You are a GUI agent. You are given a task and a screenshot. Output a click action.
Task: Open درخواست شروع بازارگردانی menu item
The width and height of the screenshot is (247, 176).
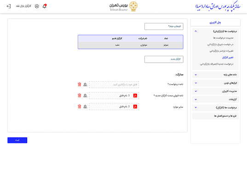[220, 45]
